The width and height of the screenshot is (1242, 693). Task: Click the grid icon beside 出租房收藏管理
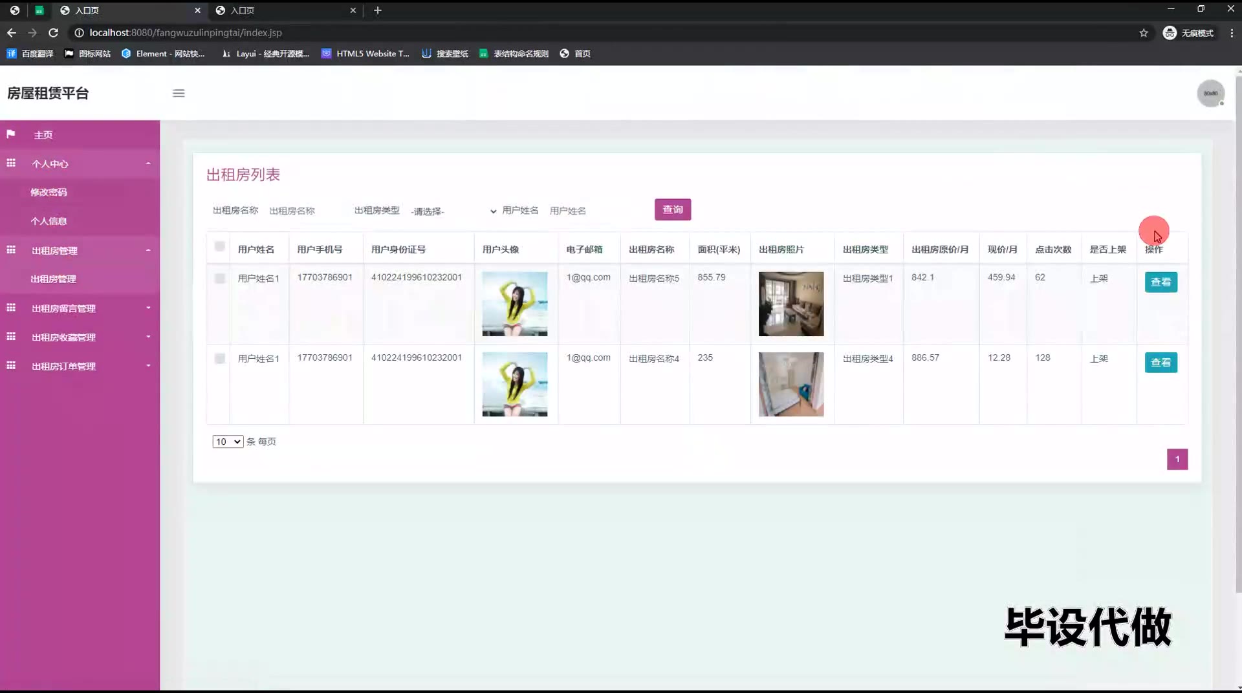point(11,336)
